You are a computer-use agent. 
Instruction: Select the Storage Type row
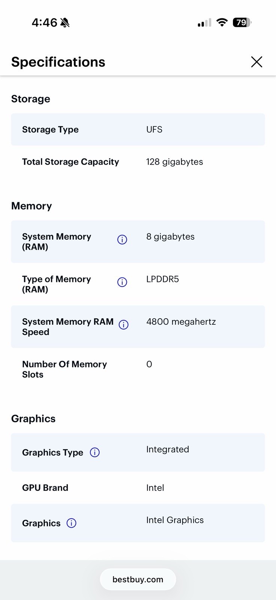click(138, 129)
